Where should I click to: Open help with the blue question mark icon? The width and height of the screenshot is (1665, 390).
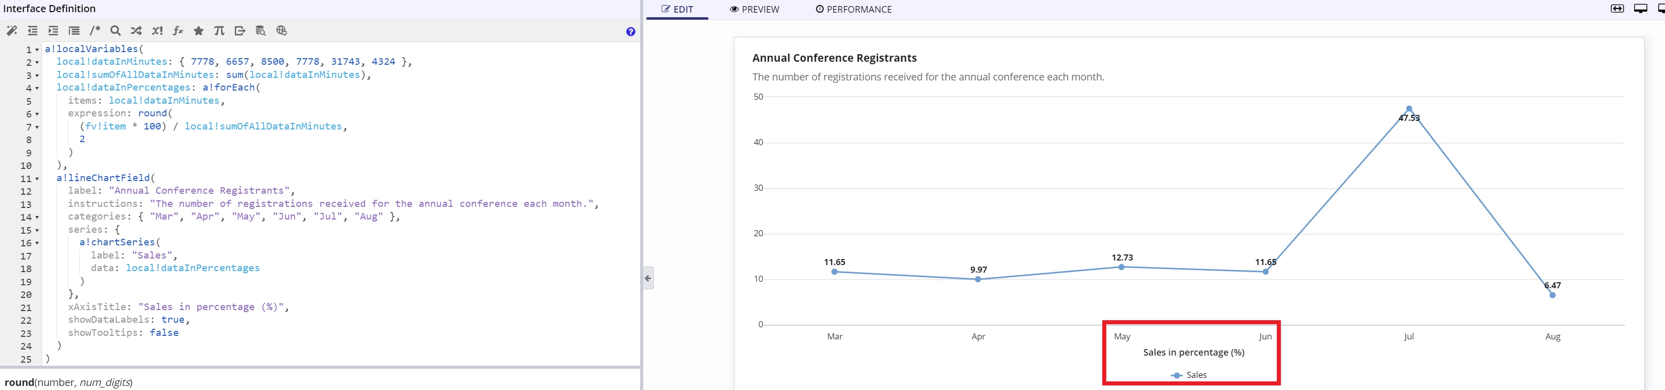(x=631, y=32)
